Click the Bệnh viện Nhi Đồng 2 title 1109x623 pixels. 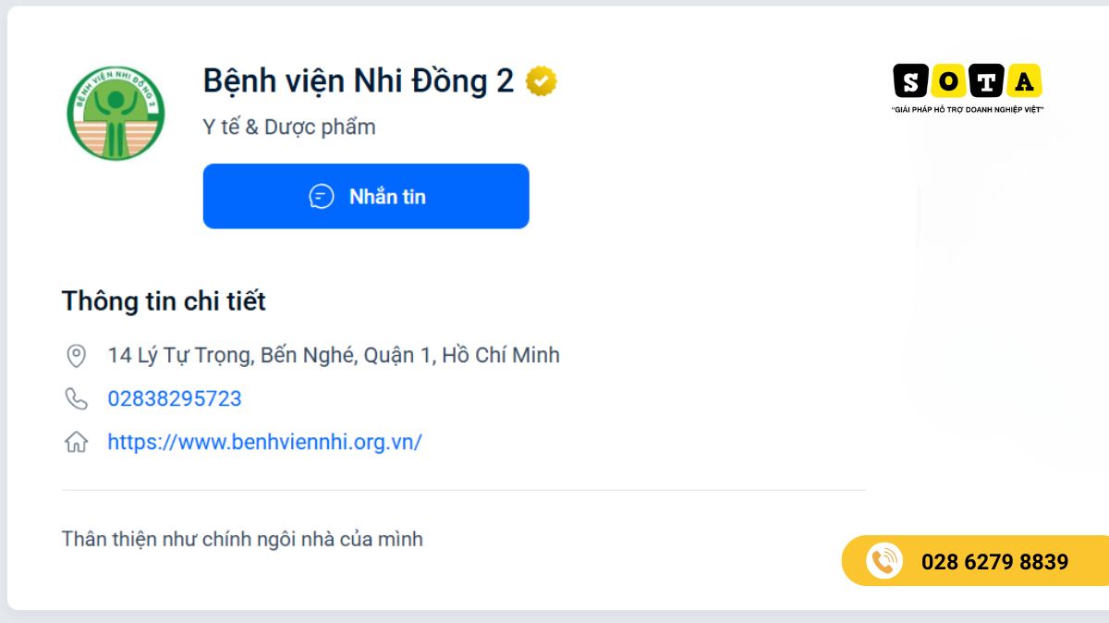tap(358, 81)
